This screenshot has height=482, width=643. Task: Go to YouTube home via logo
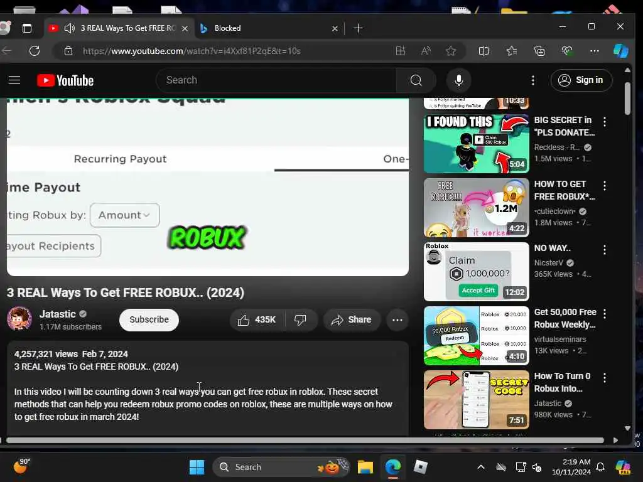(x=65, y=80)
